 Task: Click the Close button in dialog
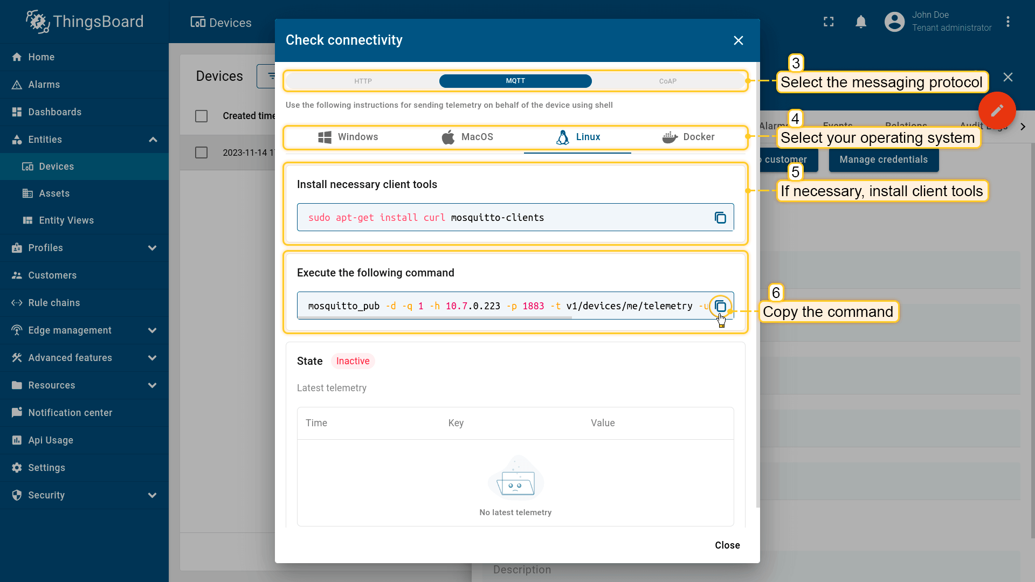pyautogui.click(x=727, y=545)
